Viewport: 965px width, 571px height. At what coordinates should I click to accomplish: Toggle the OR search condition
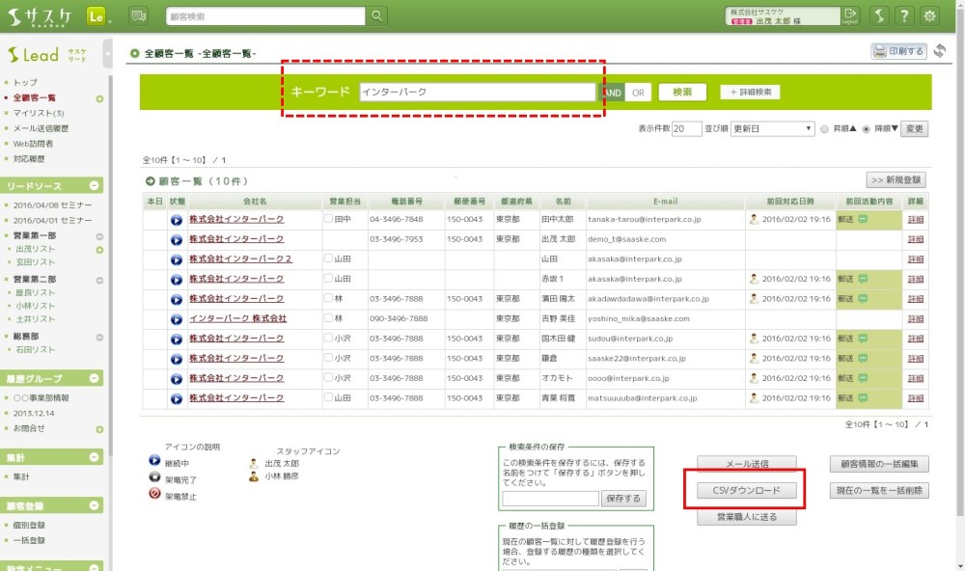(637, 93)
